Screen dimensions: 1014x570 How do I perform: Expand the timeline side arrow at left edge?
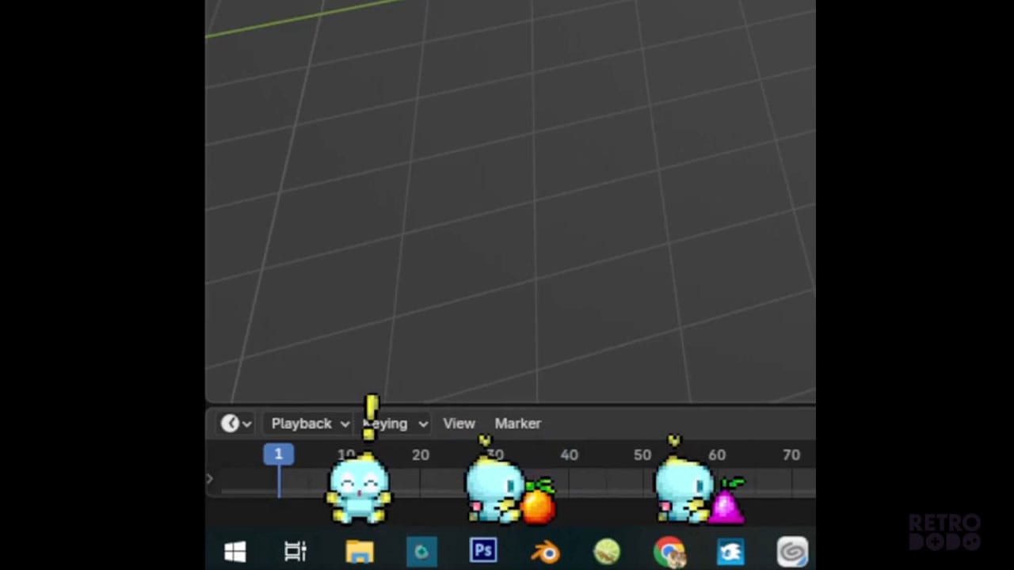pos(210,478)
